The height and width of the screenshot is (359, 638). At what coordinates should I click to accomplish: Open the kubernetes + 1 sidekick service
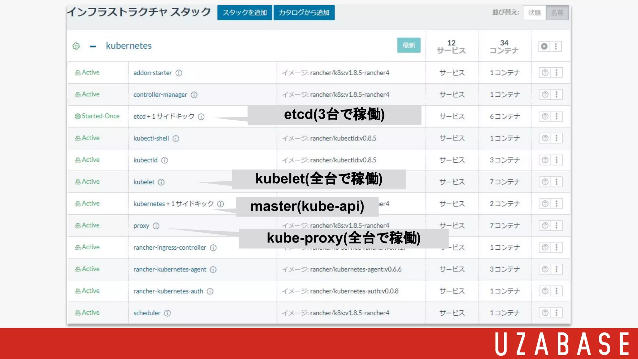coord(174,203)
